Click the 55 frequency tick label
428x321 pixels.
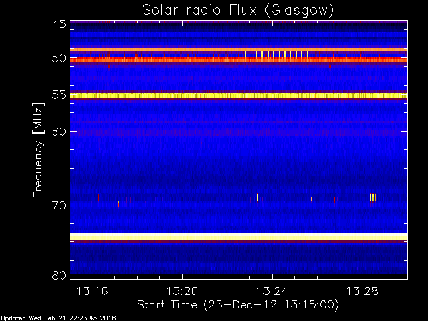59,95
